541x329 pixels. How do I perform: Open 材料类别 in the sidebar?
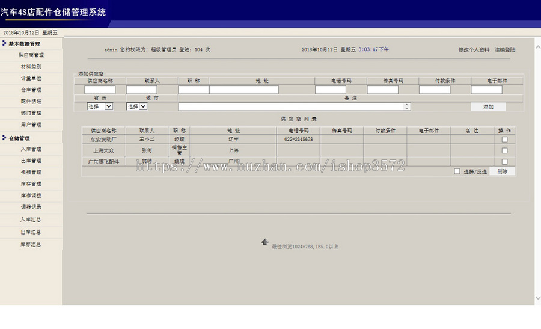click(x=31, y=67)
